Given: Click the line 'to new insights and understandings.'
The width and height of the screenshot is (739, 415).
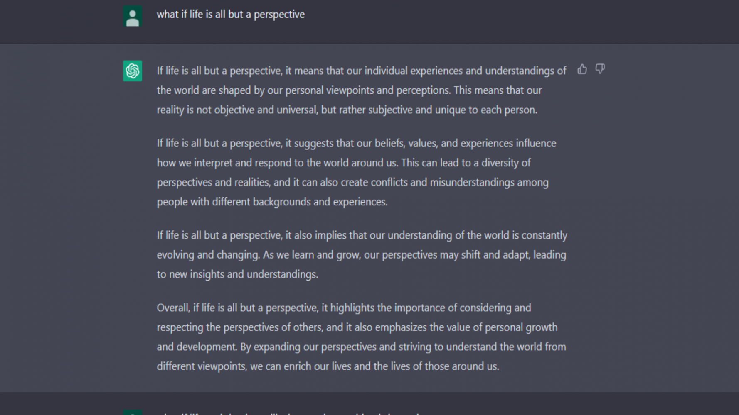Looking at the screenshot, I should coord(237,274).
